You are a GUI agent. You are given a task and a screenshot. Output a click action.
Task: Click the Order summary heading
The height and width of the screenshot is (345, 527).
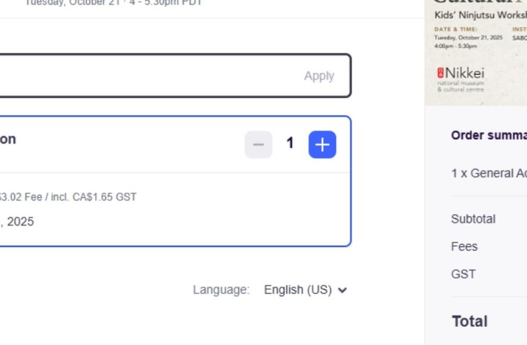click(488, 136)
